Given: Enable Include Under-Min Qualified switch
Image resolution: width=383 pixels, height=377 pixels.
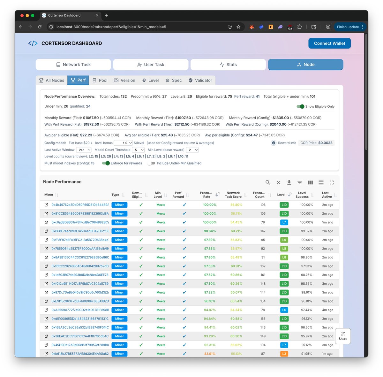Looking at the screenshot, I should (x=151, y=163).
